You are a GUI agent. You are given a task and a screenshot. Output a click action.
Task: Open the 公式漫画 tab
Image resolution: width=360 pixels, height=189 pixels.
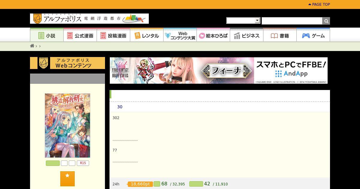click(x=80, y=35)
